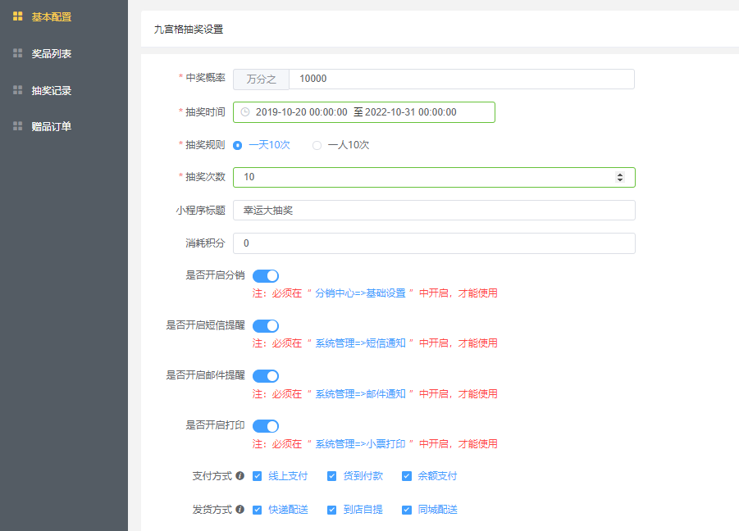Click the grid icon beside 基本配置
Image resolution: width=739 pixels, height=531 pixels.
point(17,16)
